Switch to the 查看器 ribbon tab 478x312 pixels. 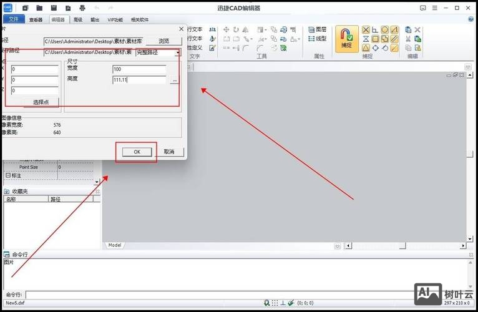36,19
